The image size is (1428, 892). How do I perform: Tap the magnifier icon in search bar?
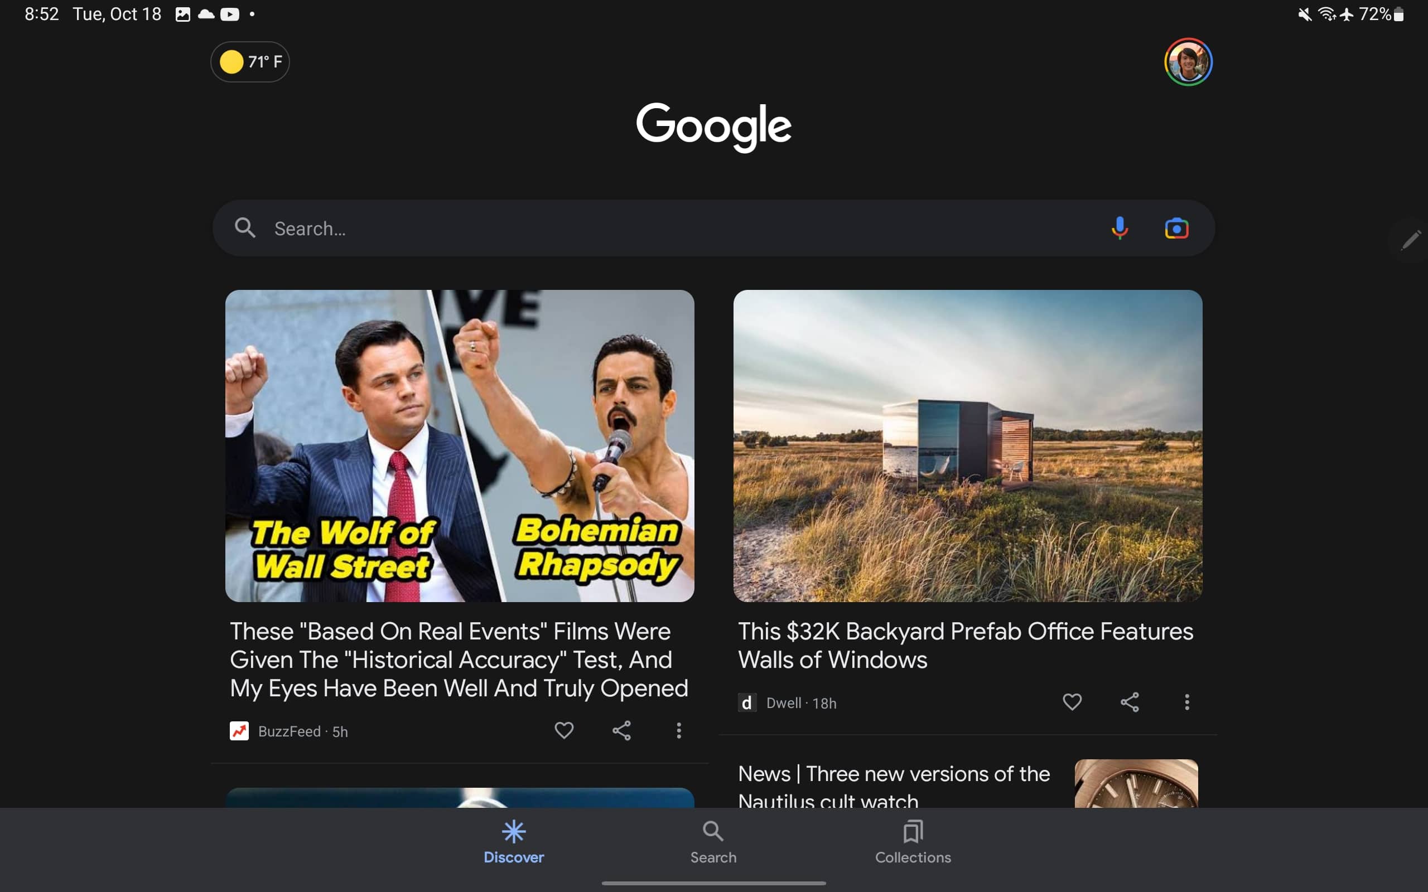pos(245,229)
